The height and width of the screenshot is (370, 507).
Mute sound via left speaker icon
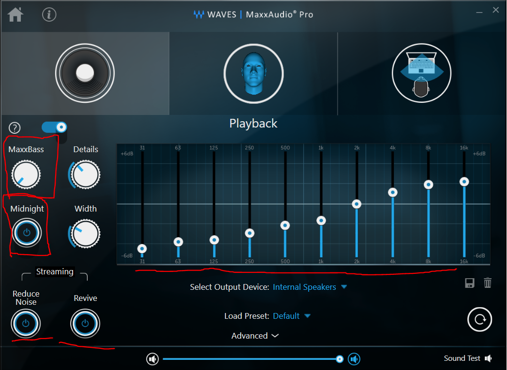(x=152, y=359)
